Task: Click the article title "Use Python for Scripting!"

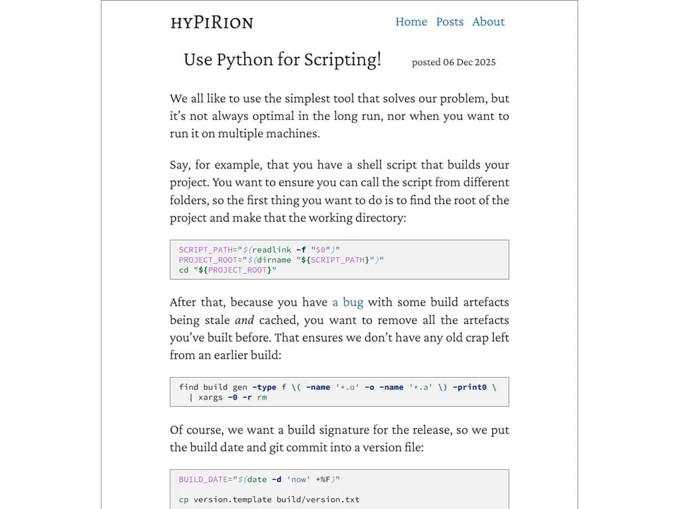Action: (282, 60)
